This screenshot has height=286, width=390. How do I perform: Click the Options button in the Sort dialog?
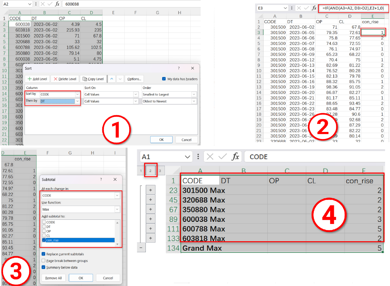pos(134,79)
